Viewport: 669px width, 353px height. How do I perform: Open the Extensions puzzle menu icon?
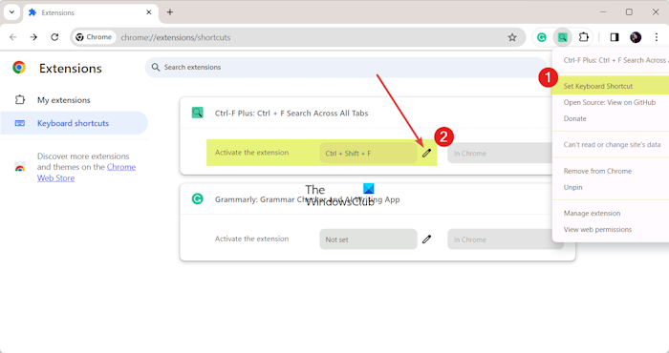(583, 37)
